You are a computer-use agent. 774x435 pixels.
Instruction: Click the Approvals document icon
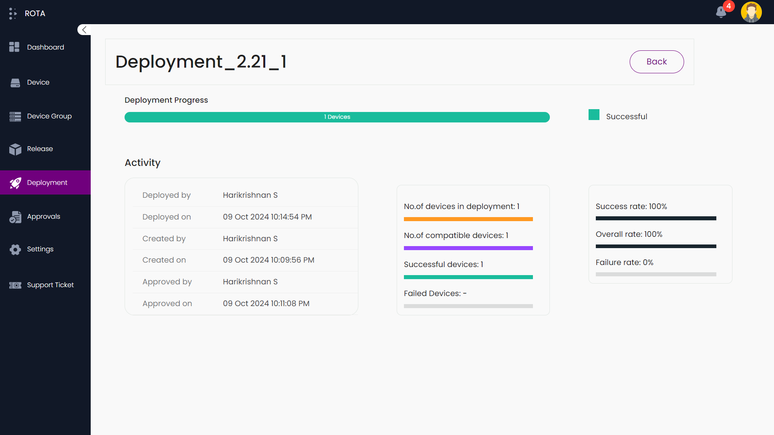click(x=15, y=217)
